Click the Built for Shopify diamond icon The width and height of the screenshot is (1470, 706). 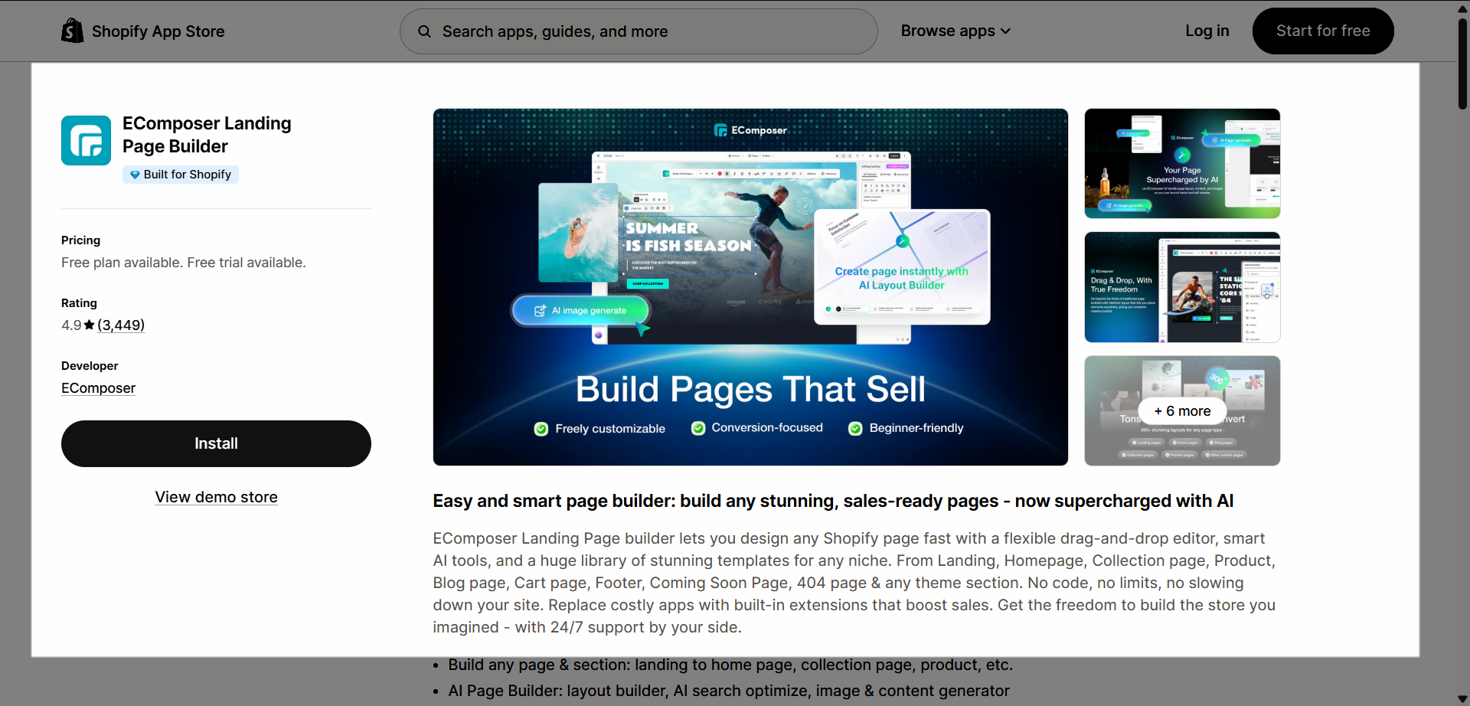pos(135,175)
